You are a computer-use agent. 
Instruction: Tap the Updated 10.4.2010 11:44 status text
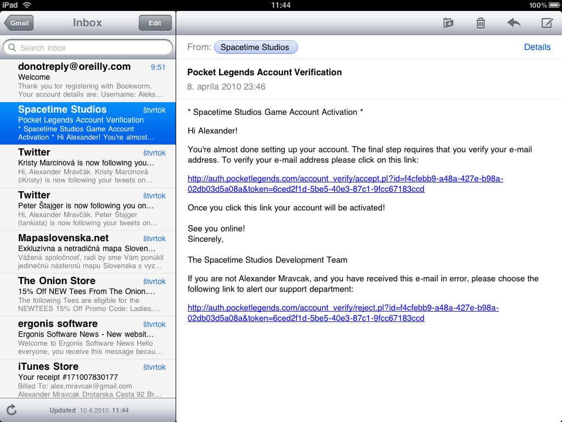point(89,410)
